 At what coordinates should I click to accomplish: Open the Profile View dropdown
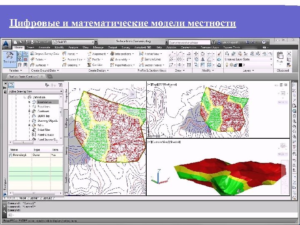[151, 54]
